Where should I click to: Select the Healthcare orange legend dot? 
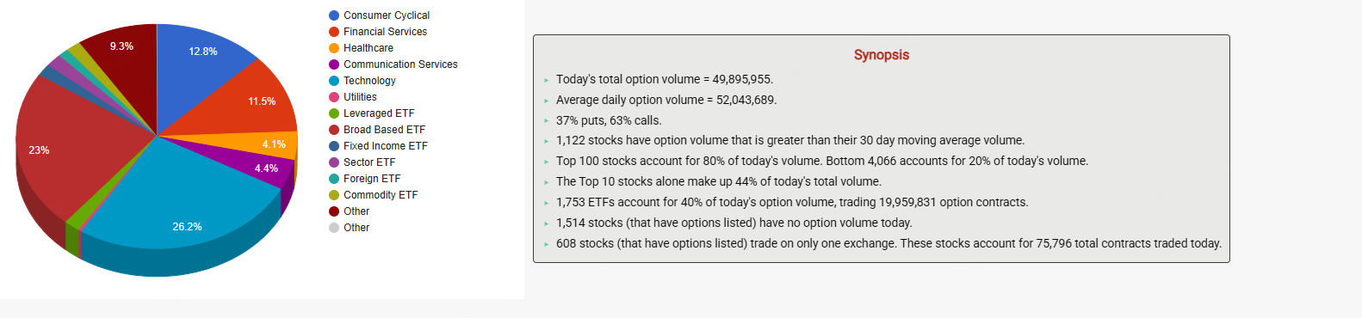334,48
